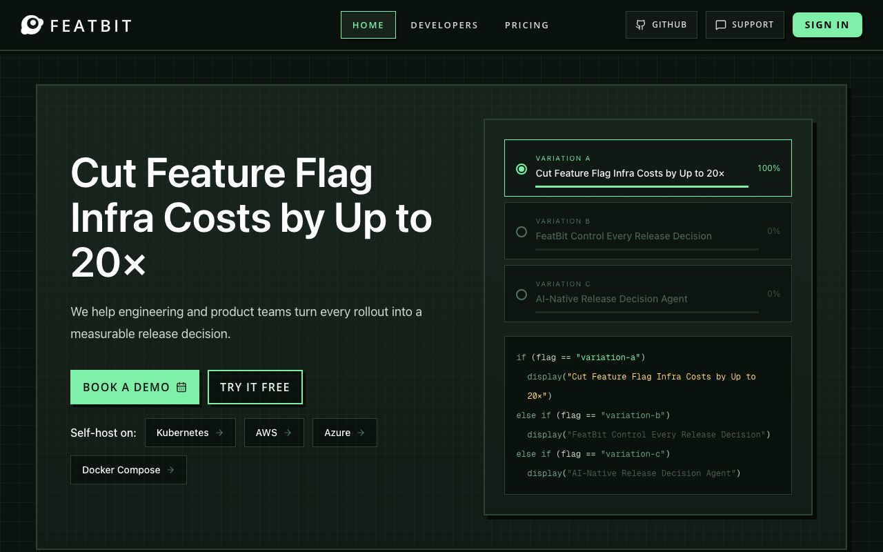The width and height of the screenshot is (883, 552).
Task: Click the arrow icon beside Docker Compose
Action: pos(170,470)
